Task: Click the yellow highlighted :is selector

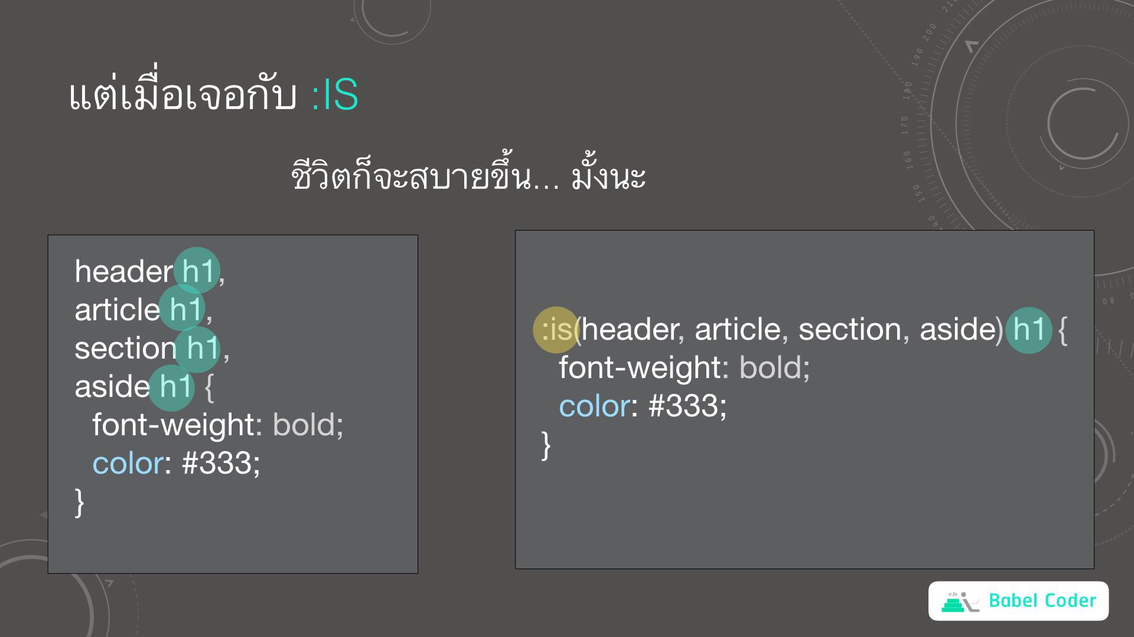Action: tap(556, 330)
